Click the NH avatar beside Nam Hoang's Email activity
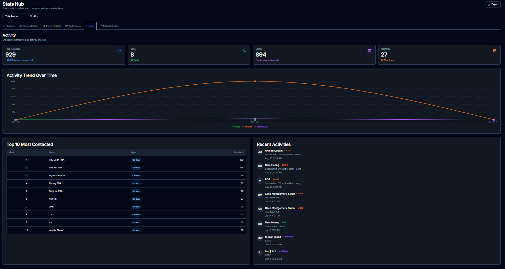This screenshot has height=269, width=505. pyautogui.click(x=260, y=166)
